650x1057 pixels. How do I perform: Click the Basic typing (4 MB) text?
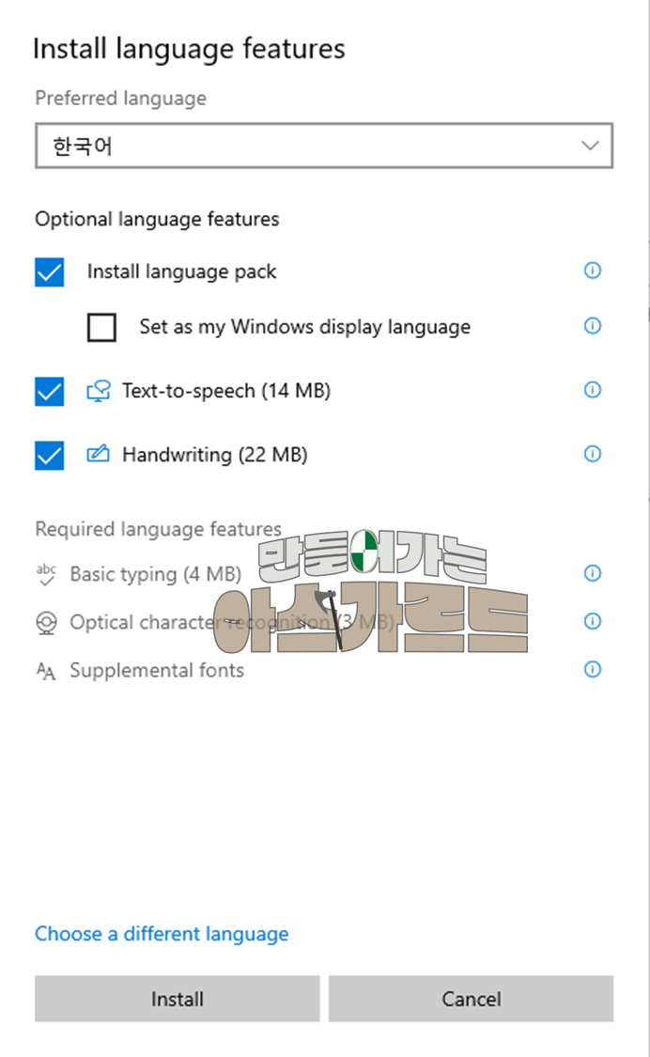point(156,574)
